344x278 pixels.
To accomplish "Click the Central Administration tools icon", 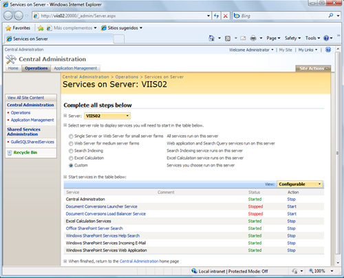I will (11, 59).
